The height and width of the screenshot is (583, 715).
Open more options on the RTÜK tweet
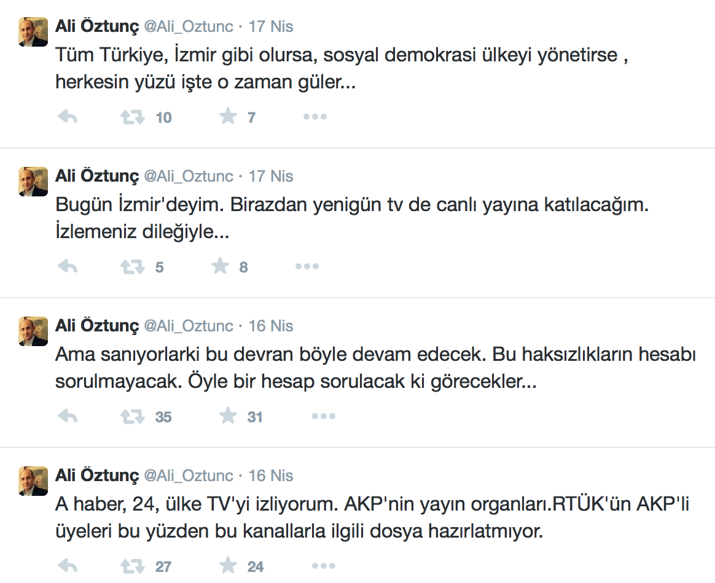[x=323, y=565]
